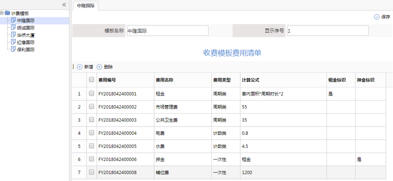Viewport: 393px width, 181px height.
Task: Click the document icon beside 红橡国际
Action: (x=13, y=42)
